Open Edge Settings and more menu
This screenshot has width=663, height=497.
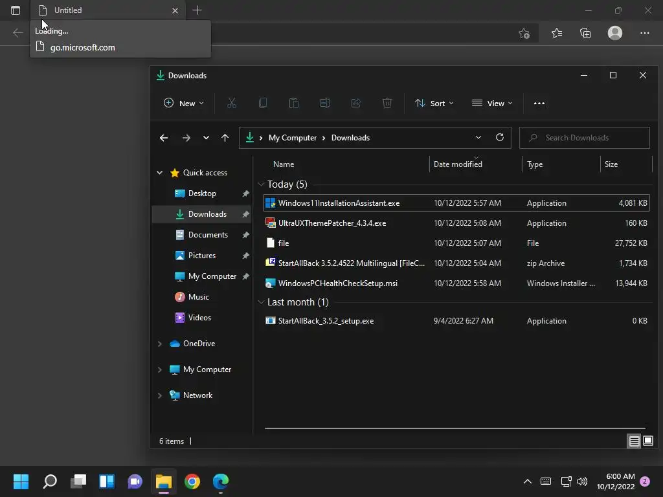pos(644,33)
